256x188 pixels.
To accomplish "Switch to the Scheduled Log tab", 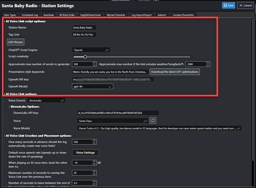I will [30, 15].
